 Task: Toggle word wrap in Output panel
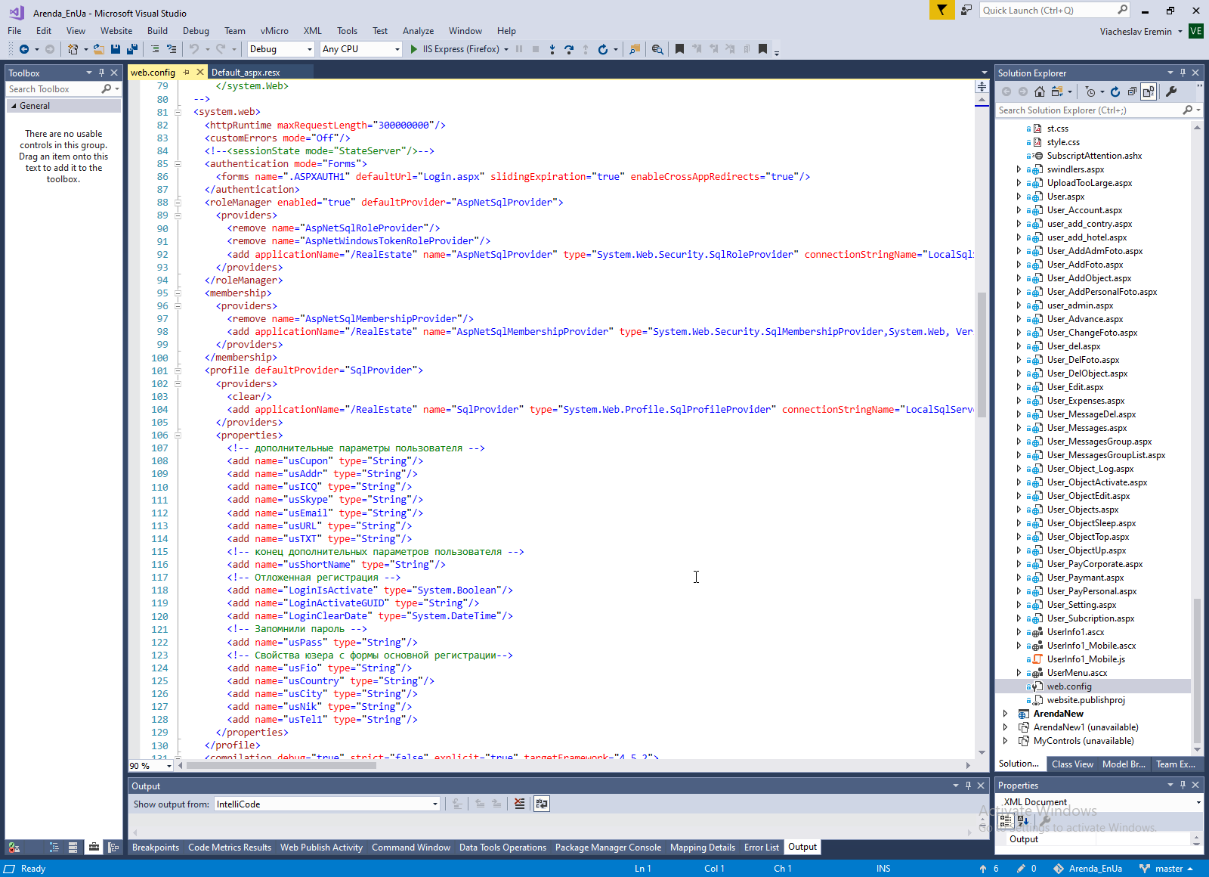[542, 804]
